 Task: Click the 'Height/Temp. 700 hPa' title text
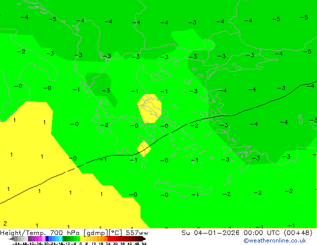tap(40, 233)
